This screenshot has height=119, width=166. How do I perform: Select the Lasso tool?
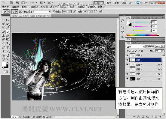coord(3,24)
